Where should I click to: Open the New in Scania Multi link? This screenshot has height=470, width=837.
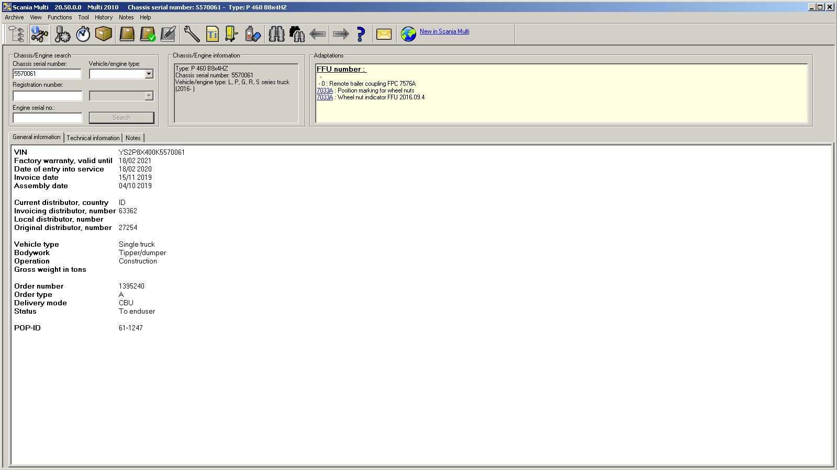pos(444,31)
